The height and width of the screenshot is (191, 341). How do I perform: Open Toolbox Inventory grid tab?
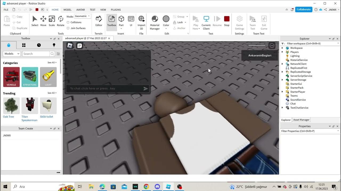[24, 45]
